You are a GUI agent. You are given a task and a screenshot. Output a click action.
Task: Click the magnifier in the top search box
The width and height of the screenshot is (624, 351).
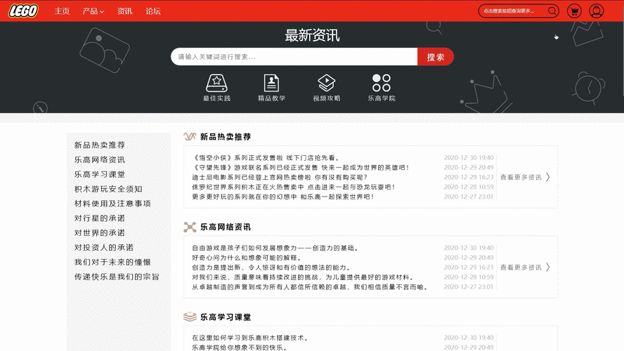(x=552, y=11)
